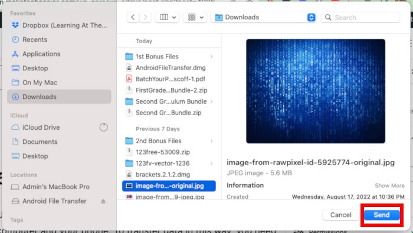Click the PDF icon of BatchYourP...scoff-1.pdf
The image size is (413, 233).
(x=129, y=78)
